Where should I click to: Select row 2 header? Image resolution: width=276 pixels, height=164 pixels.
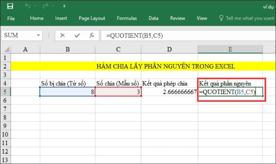[5, 66]
